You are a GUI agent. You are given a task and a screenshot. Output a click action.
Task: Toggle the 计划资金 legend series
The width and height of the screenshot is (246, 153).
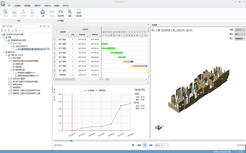89,90
